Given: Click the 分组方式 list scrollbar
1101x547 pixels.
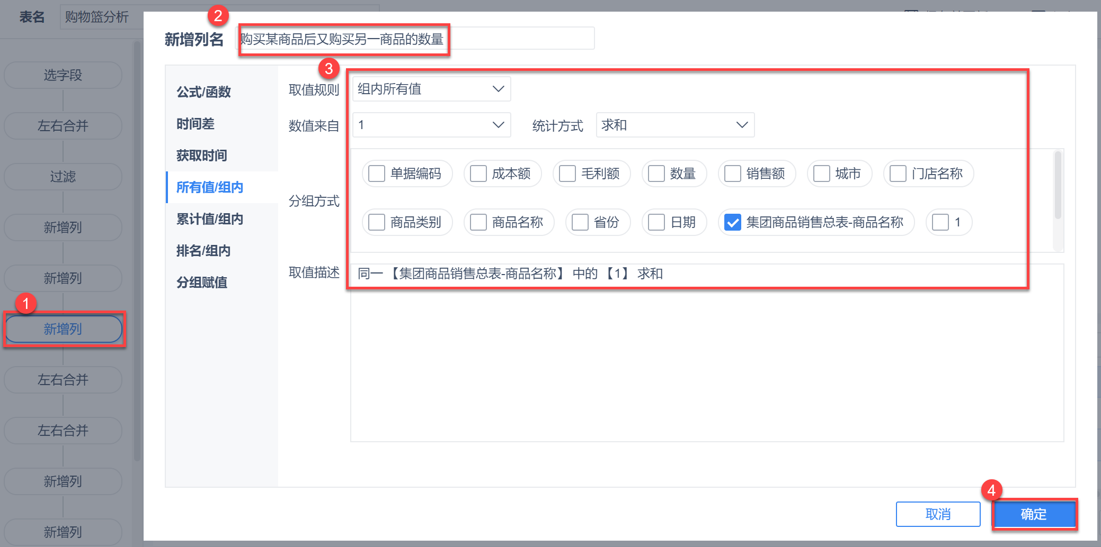Looking at the screenshot, I should [x=1058, y=185].
